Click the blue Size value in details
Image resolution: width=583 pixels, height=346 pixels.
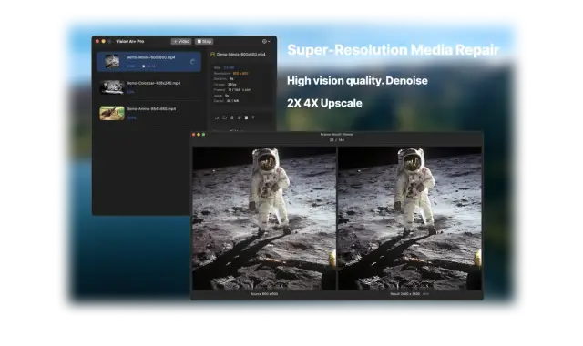(x=229, y=67)
